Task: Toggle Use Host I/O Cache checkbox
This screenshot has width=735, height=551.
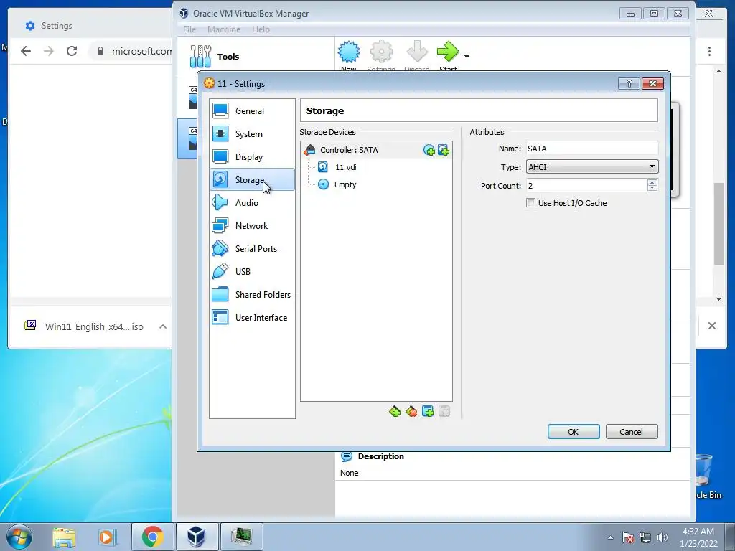Action: point(530,203)
